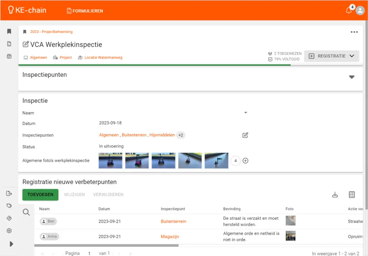This screenshot has width=368, height=256.
Task: Open the Buitenterrein link in table
Action: coord(174,222)
